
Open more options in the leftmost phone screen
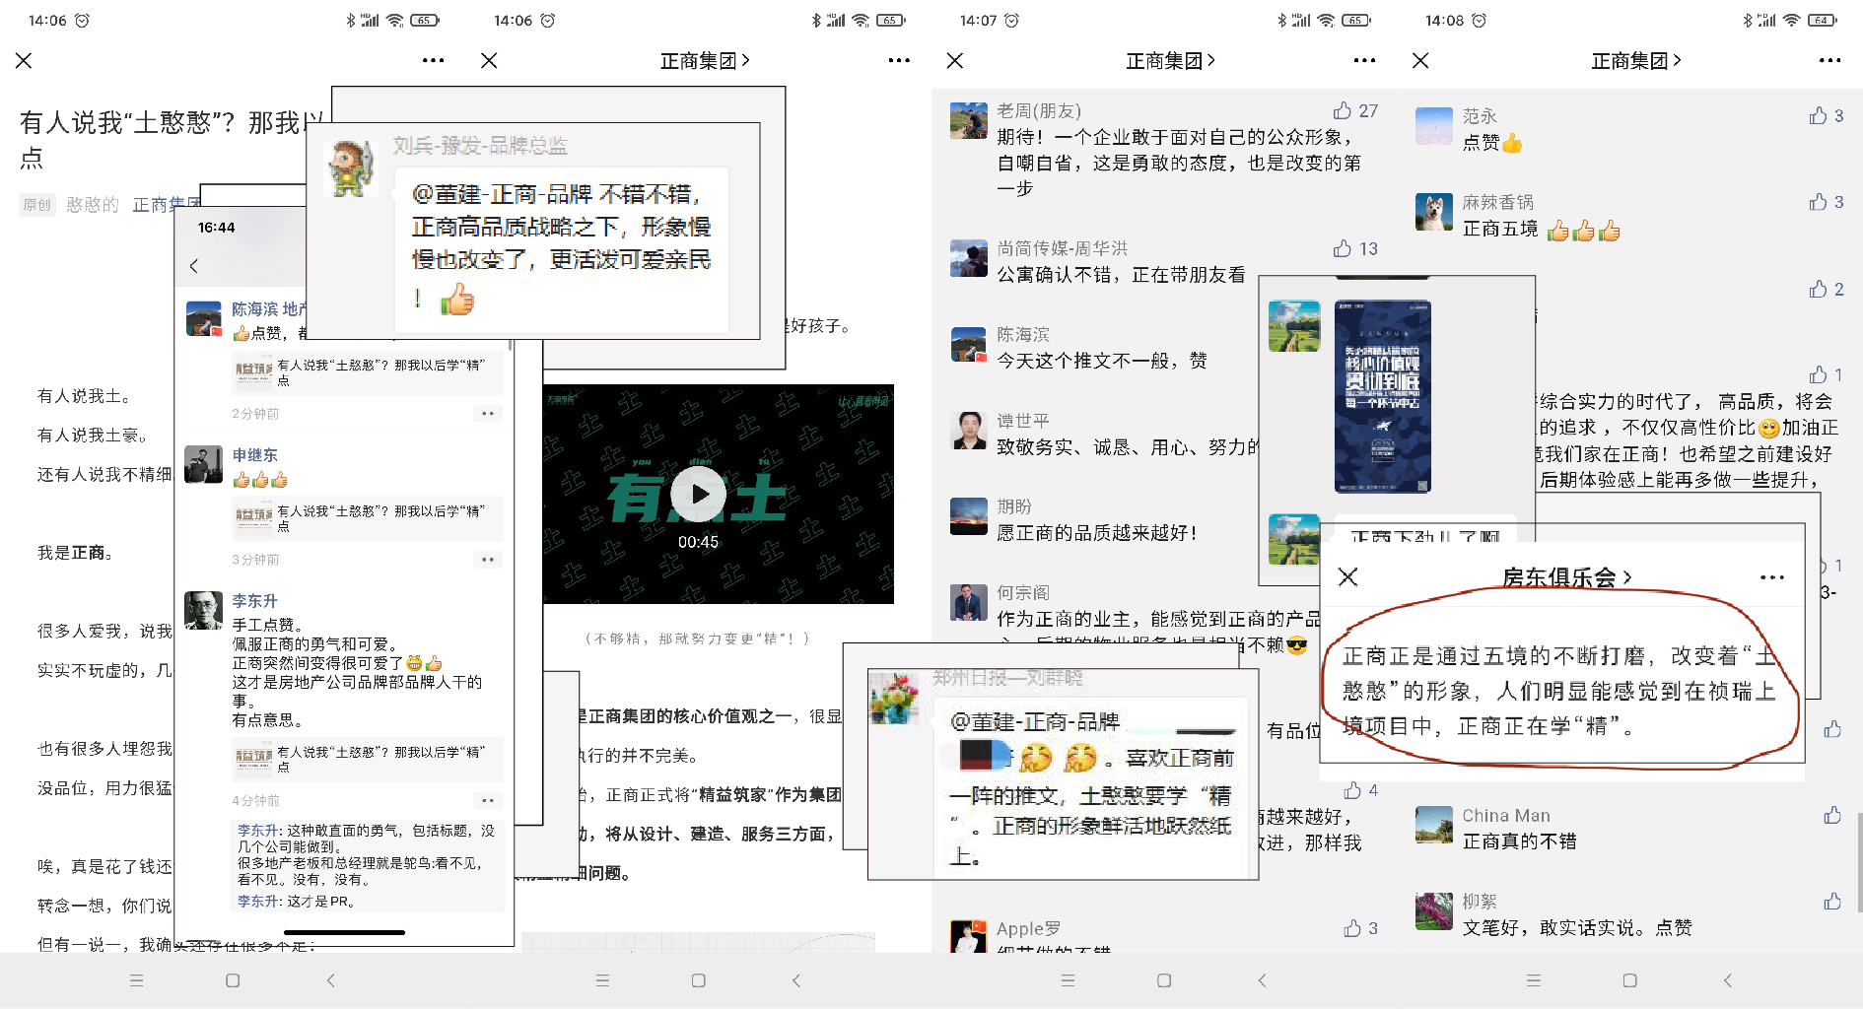pyautogui.click(x=433, y=60)
